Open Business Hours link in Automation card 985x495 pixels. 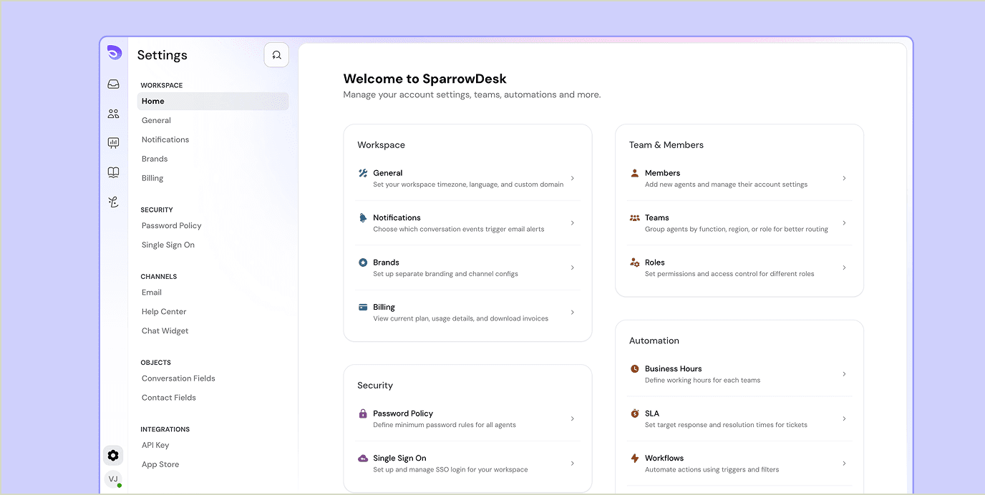pyautogui.click(x=673, y=368)
